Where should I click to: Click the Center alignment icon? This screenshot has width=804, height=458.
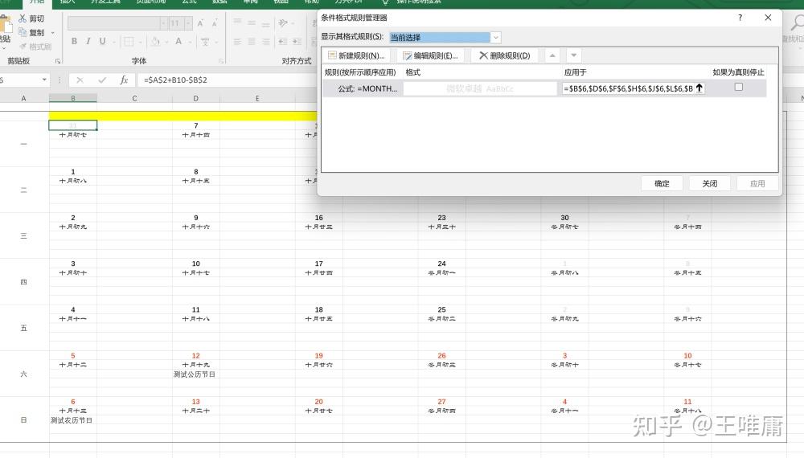tap(251, 42)
